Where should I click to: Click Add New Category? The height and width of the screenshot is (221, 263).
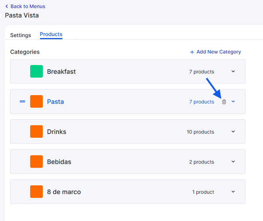[x=219, y=52]
